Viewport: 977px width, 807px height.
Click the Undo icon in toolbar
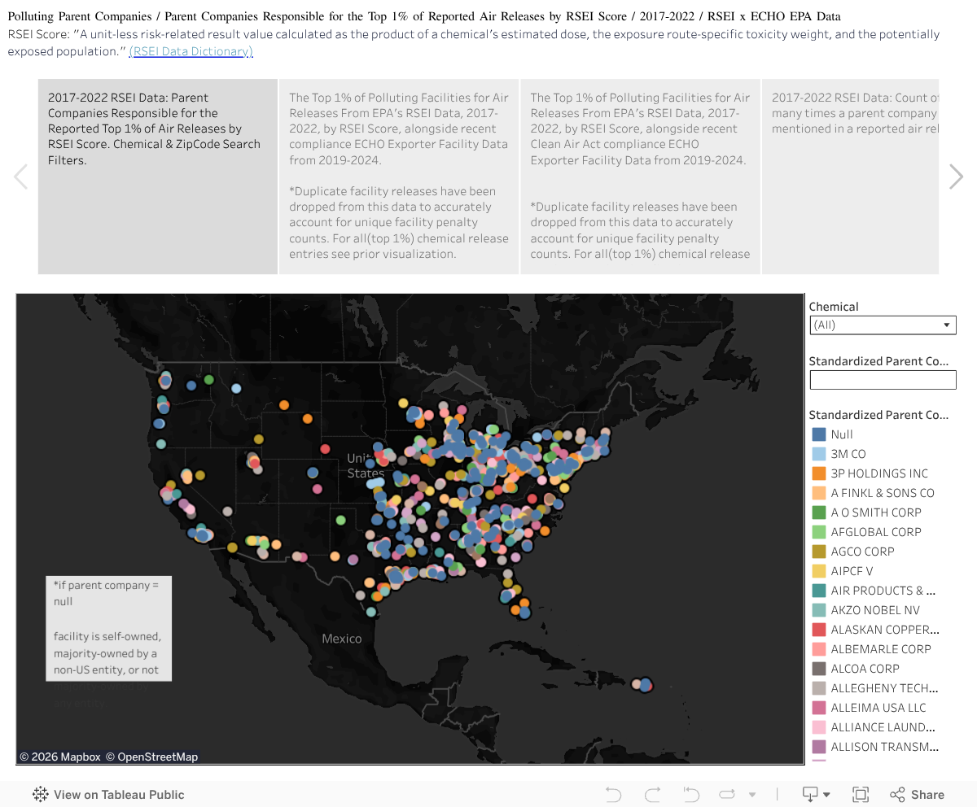[613, 795]
